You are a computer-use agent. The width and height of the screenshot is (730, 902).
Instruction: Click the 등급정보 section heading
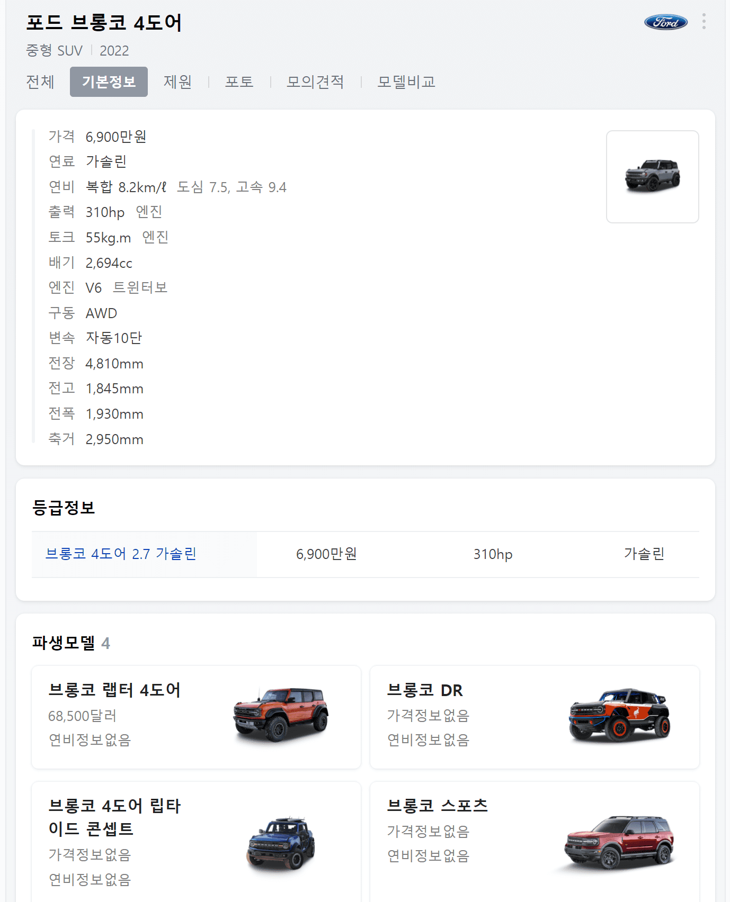click(64, 508)
